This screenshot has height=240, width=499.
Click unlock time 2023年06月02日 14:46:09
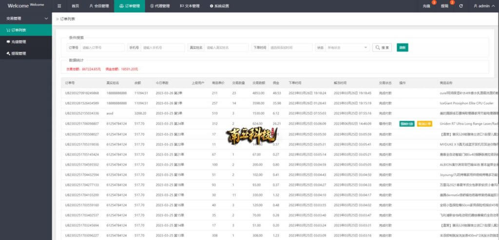click(352, 124)
